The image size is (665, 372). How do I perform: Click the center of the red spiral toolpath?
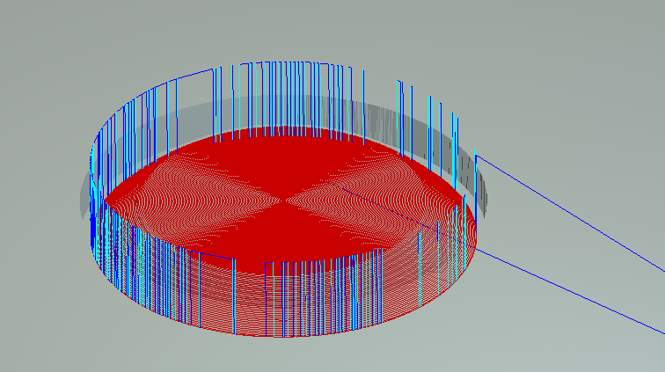[282, 199]
